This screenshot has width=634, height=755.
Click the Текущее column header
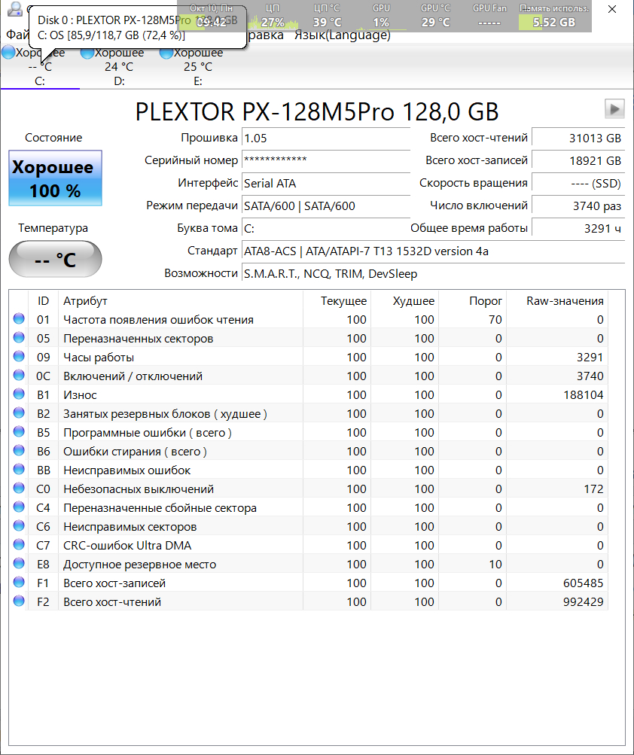[x=337, y=301]
